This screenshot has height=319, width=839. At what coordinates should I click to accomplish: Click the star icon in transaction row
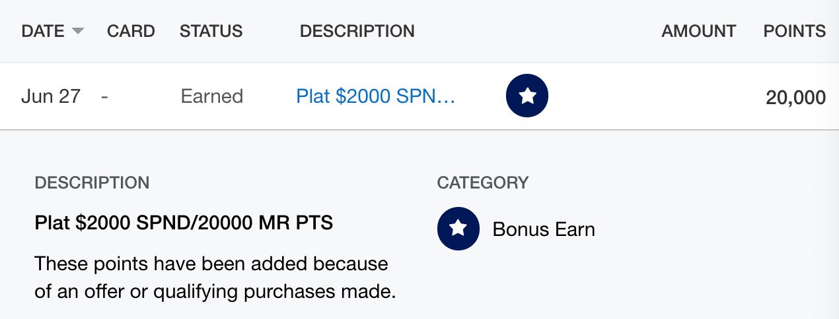[x=527, y=97]
